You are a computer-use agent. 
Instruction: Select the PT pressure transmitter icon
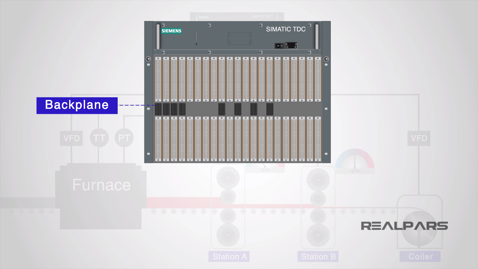coord(124,138)
